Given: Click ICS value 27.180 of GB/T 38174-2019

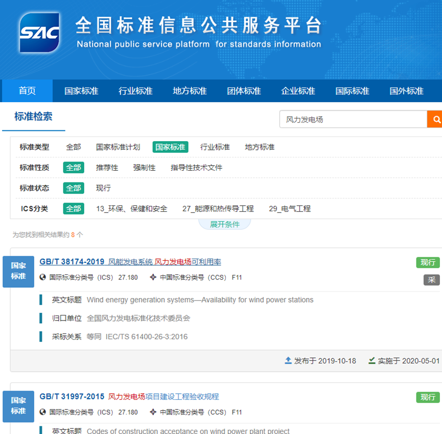Looking at the screenshot, I should (x=128, y=278).
